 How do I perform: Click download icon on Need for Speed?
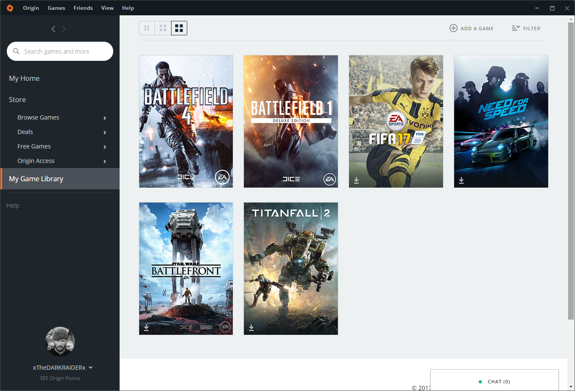pos(461,180)
